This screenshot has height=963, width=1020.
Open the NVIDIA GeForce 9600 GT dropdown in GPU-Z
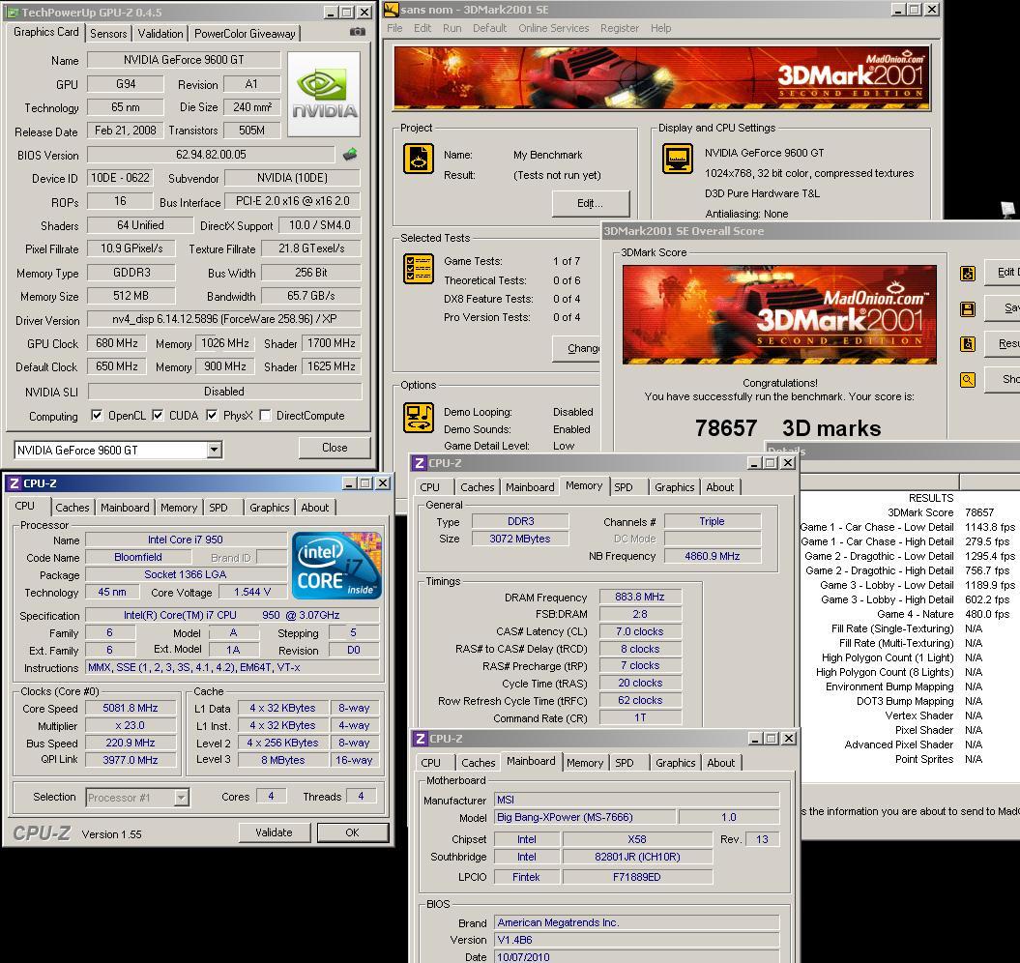(215, 450)
